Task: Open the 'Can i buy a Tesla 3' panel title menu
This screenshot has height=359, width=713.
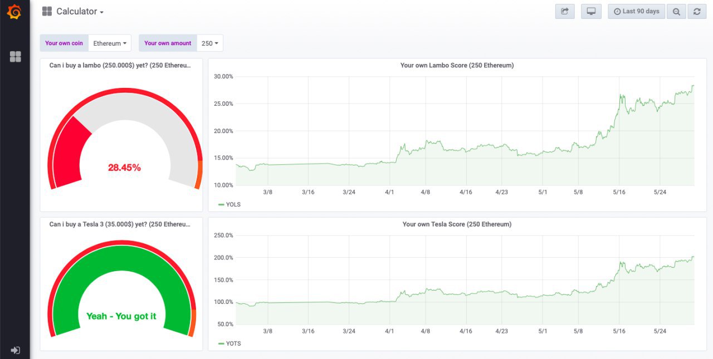Action: tap(120, 224)
